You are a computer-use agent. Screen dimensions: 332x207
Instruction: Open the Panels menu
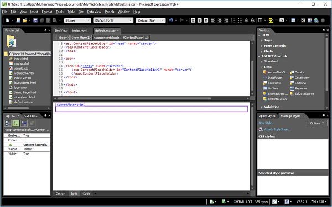(x=110, y=12)
